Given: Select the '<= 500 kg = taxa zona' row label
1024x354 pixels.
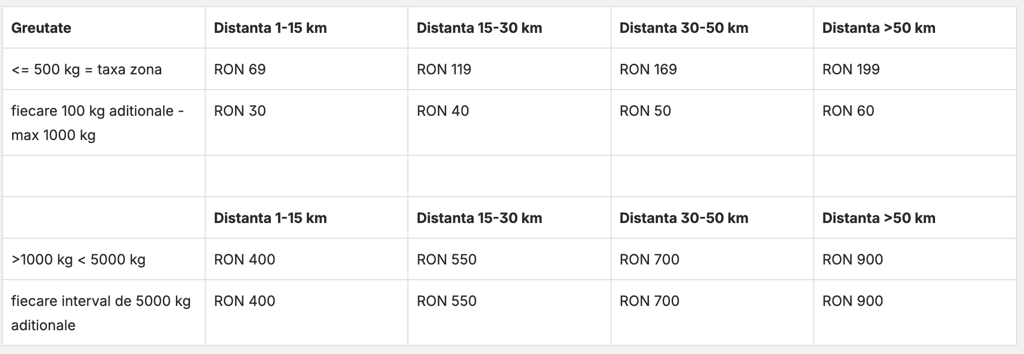Looking at the screenshot, I should pos(86,69).
